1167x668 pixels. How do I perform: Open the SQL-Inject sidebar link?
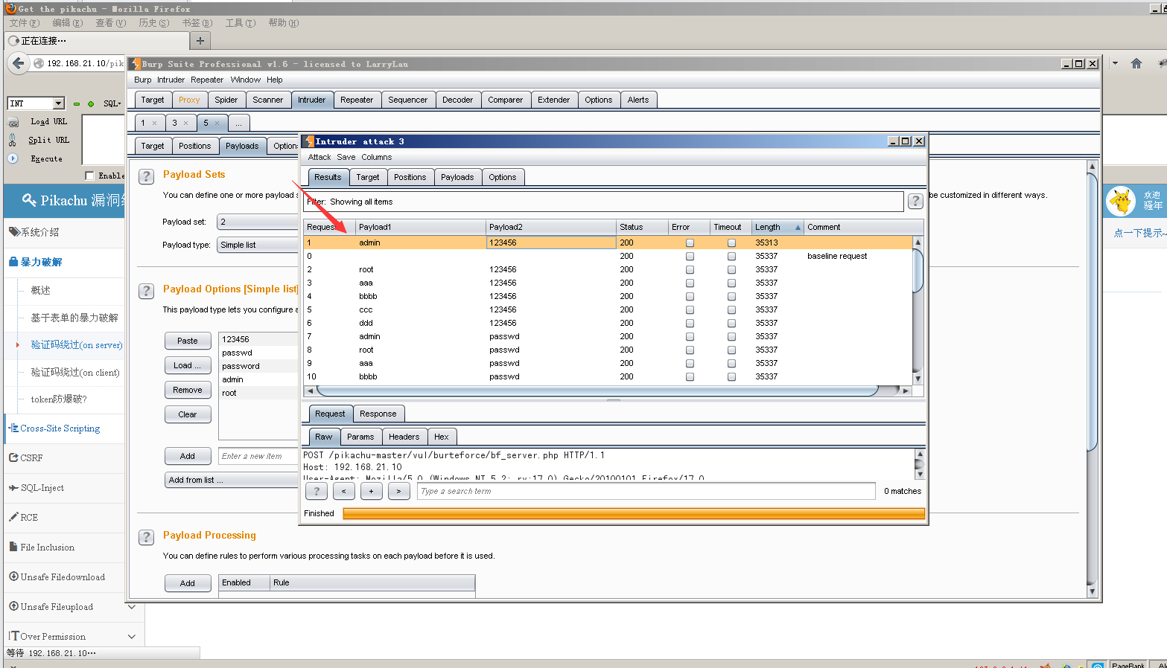[42, 488]
